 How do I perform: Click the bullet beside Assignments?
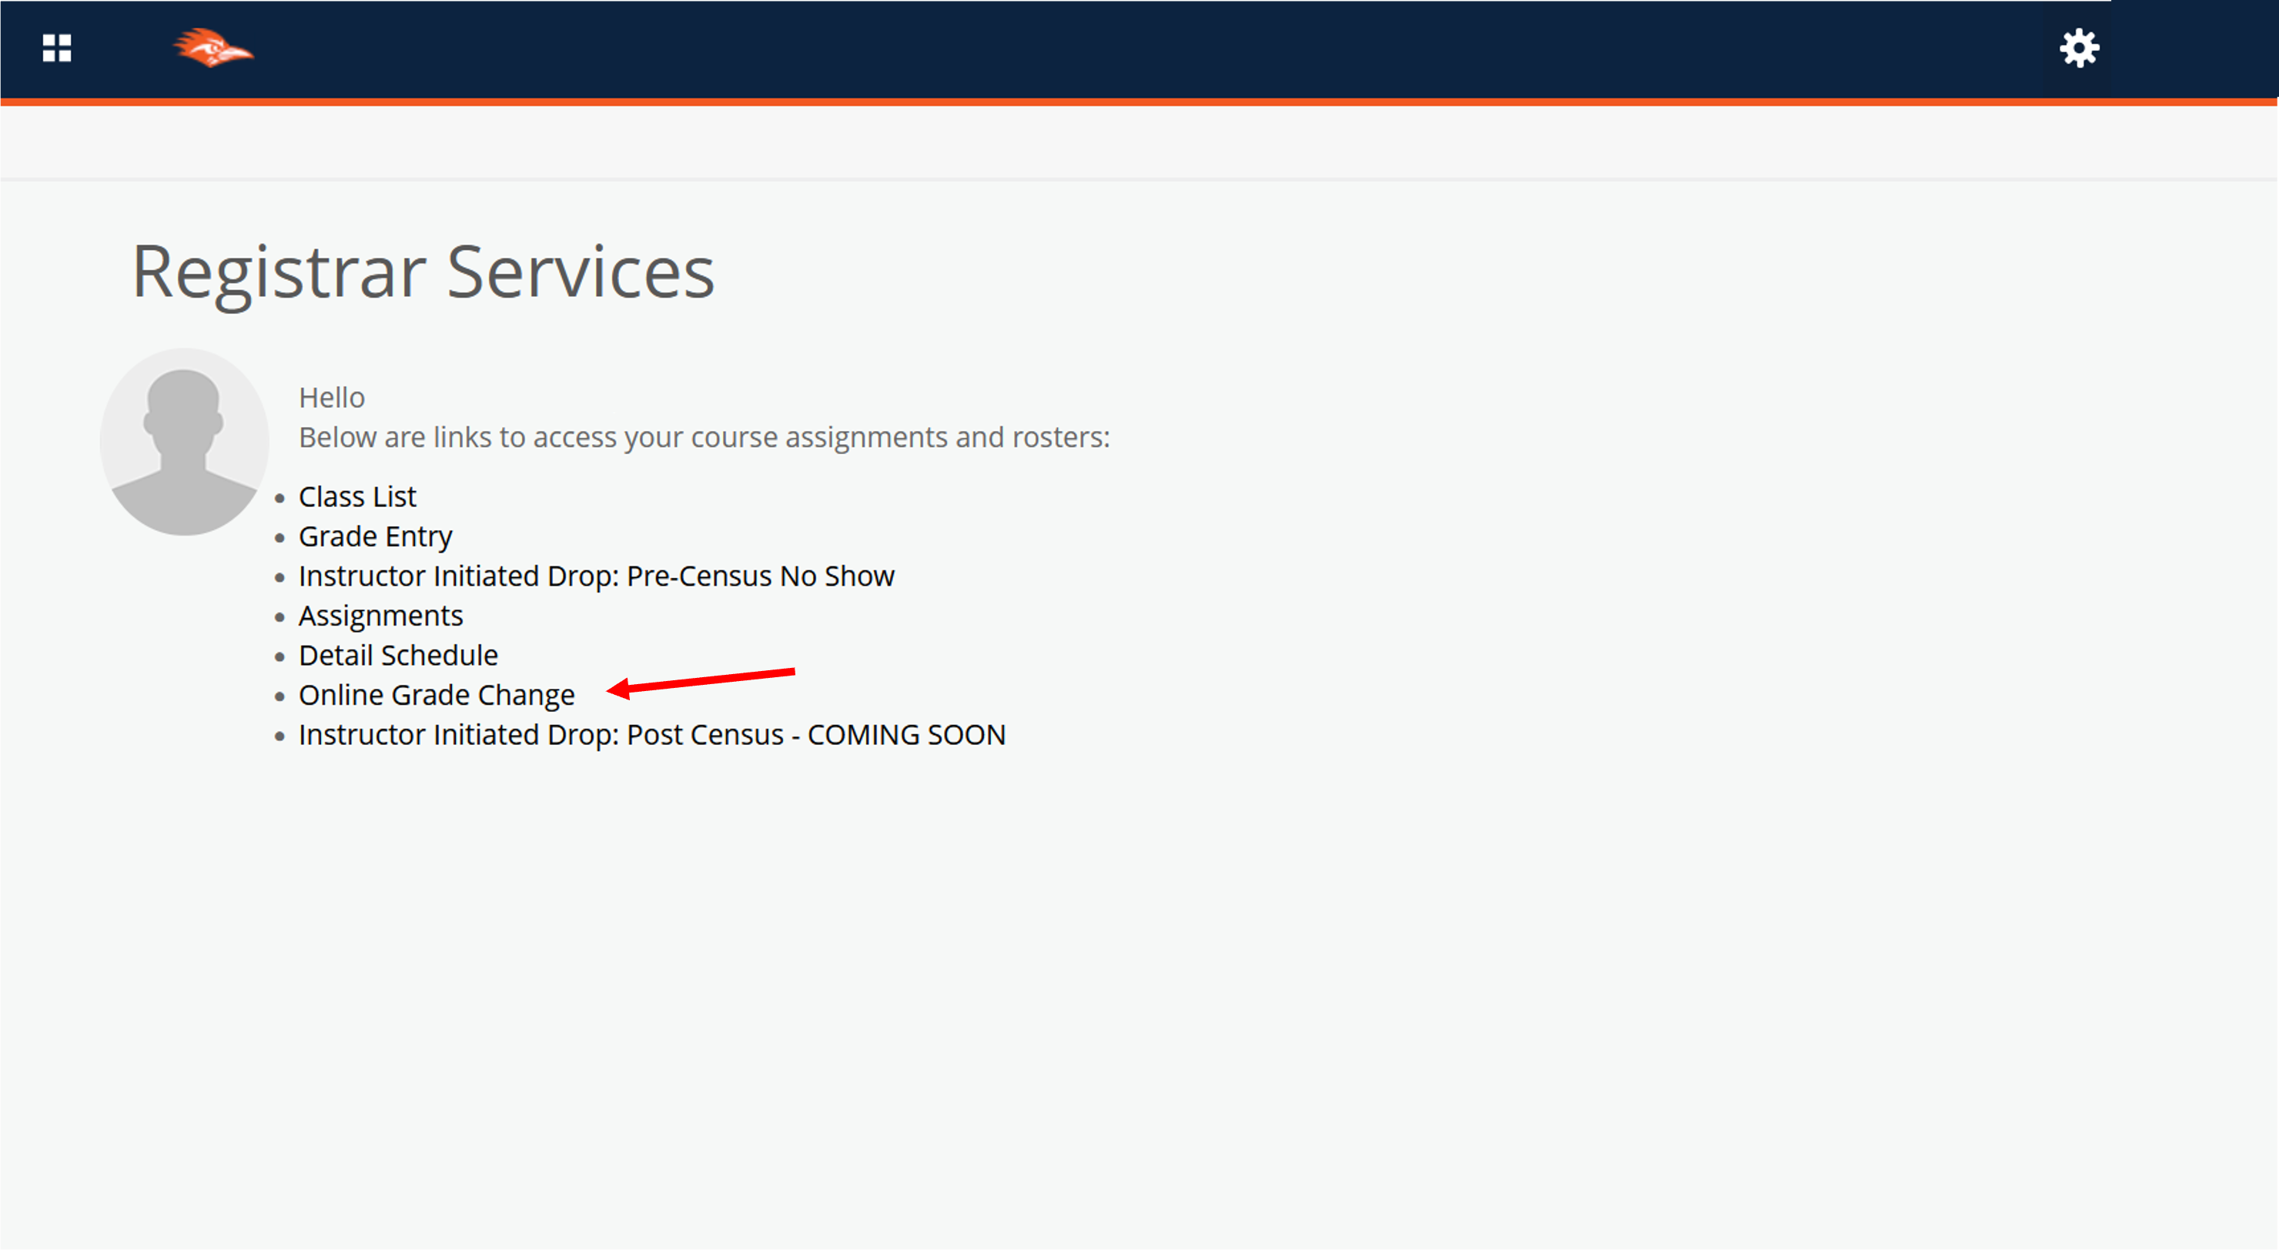pos(279,617)
